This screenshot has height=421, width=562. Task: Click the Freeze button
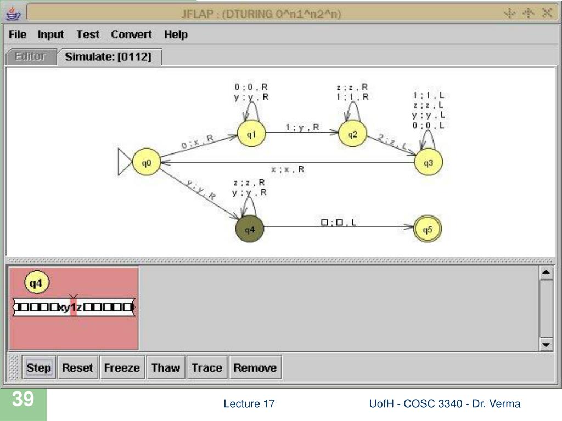pos(122,367)
